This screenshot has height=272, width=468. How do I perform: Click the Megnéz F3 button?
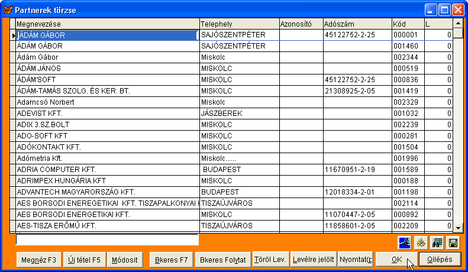[39, 260]
